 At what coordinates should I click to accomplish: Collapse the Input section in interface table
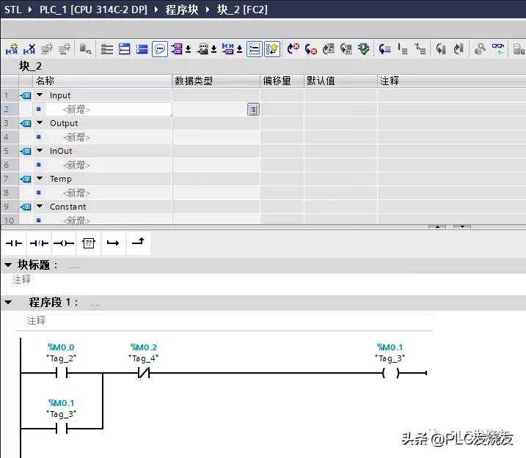[40, 95]
